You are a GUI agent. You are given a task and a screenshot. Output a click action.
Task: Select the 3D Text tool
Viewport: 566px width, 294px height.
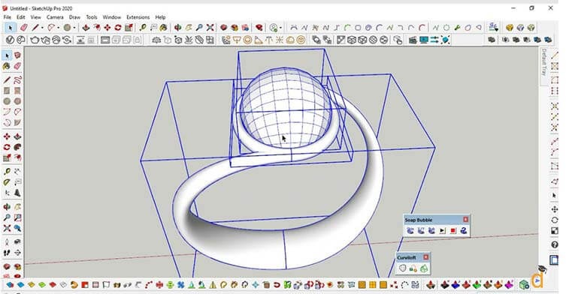pyautogui.click(x=17, y=193)
